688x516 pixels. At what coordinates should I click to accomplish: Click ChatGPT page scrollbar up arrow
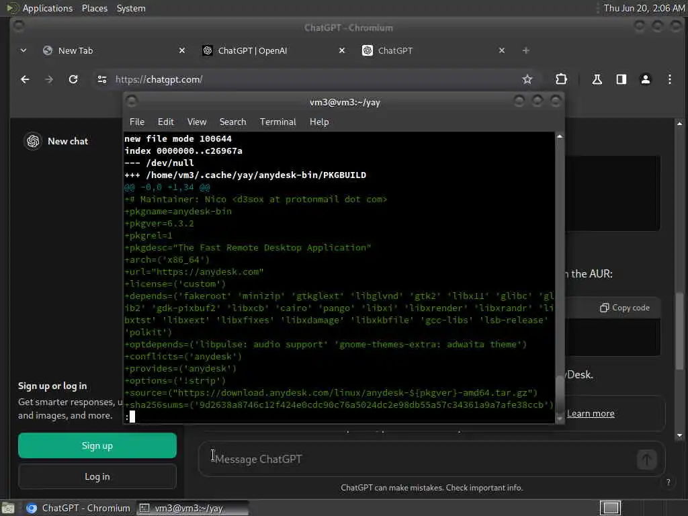680,124
